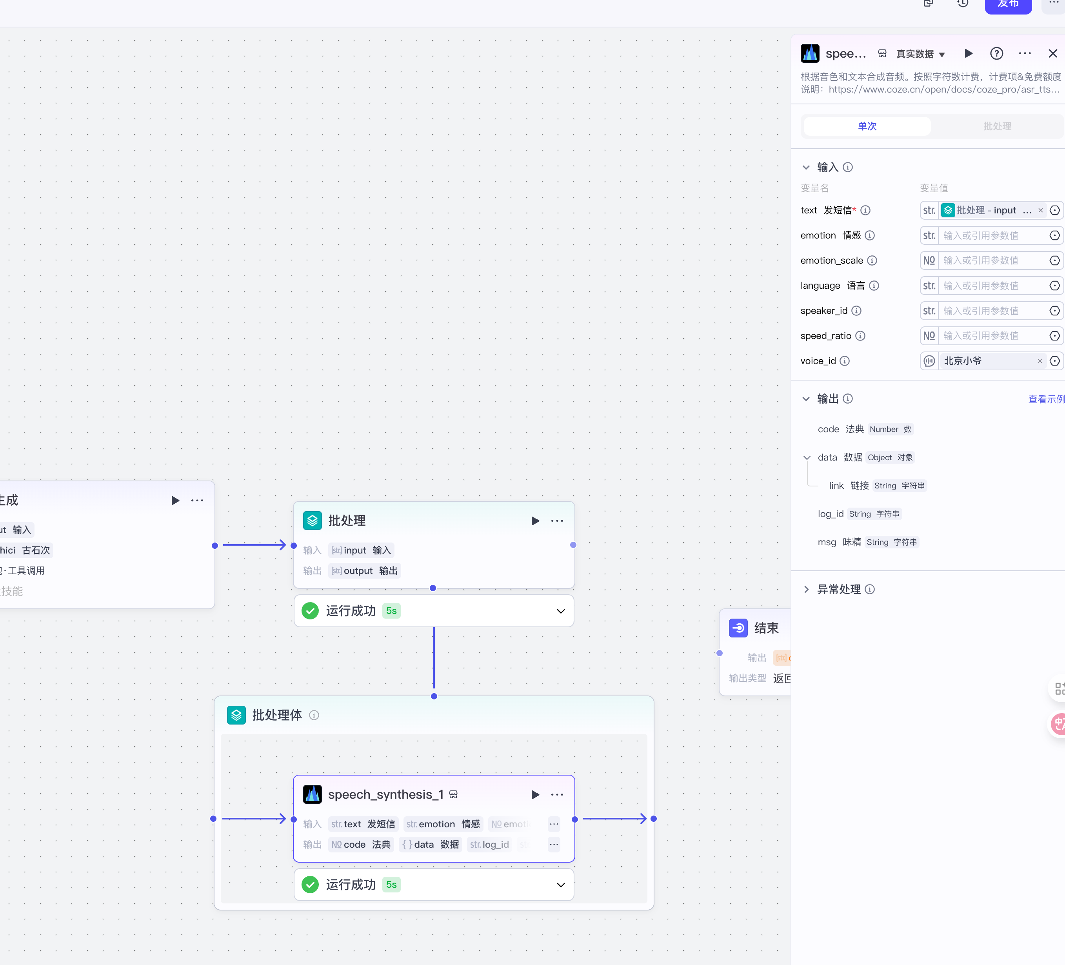Image resolution: width=1065 pixels, height=965 pixels.
Task: Run node from side panel header
Action: pos(968,53)
